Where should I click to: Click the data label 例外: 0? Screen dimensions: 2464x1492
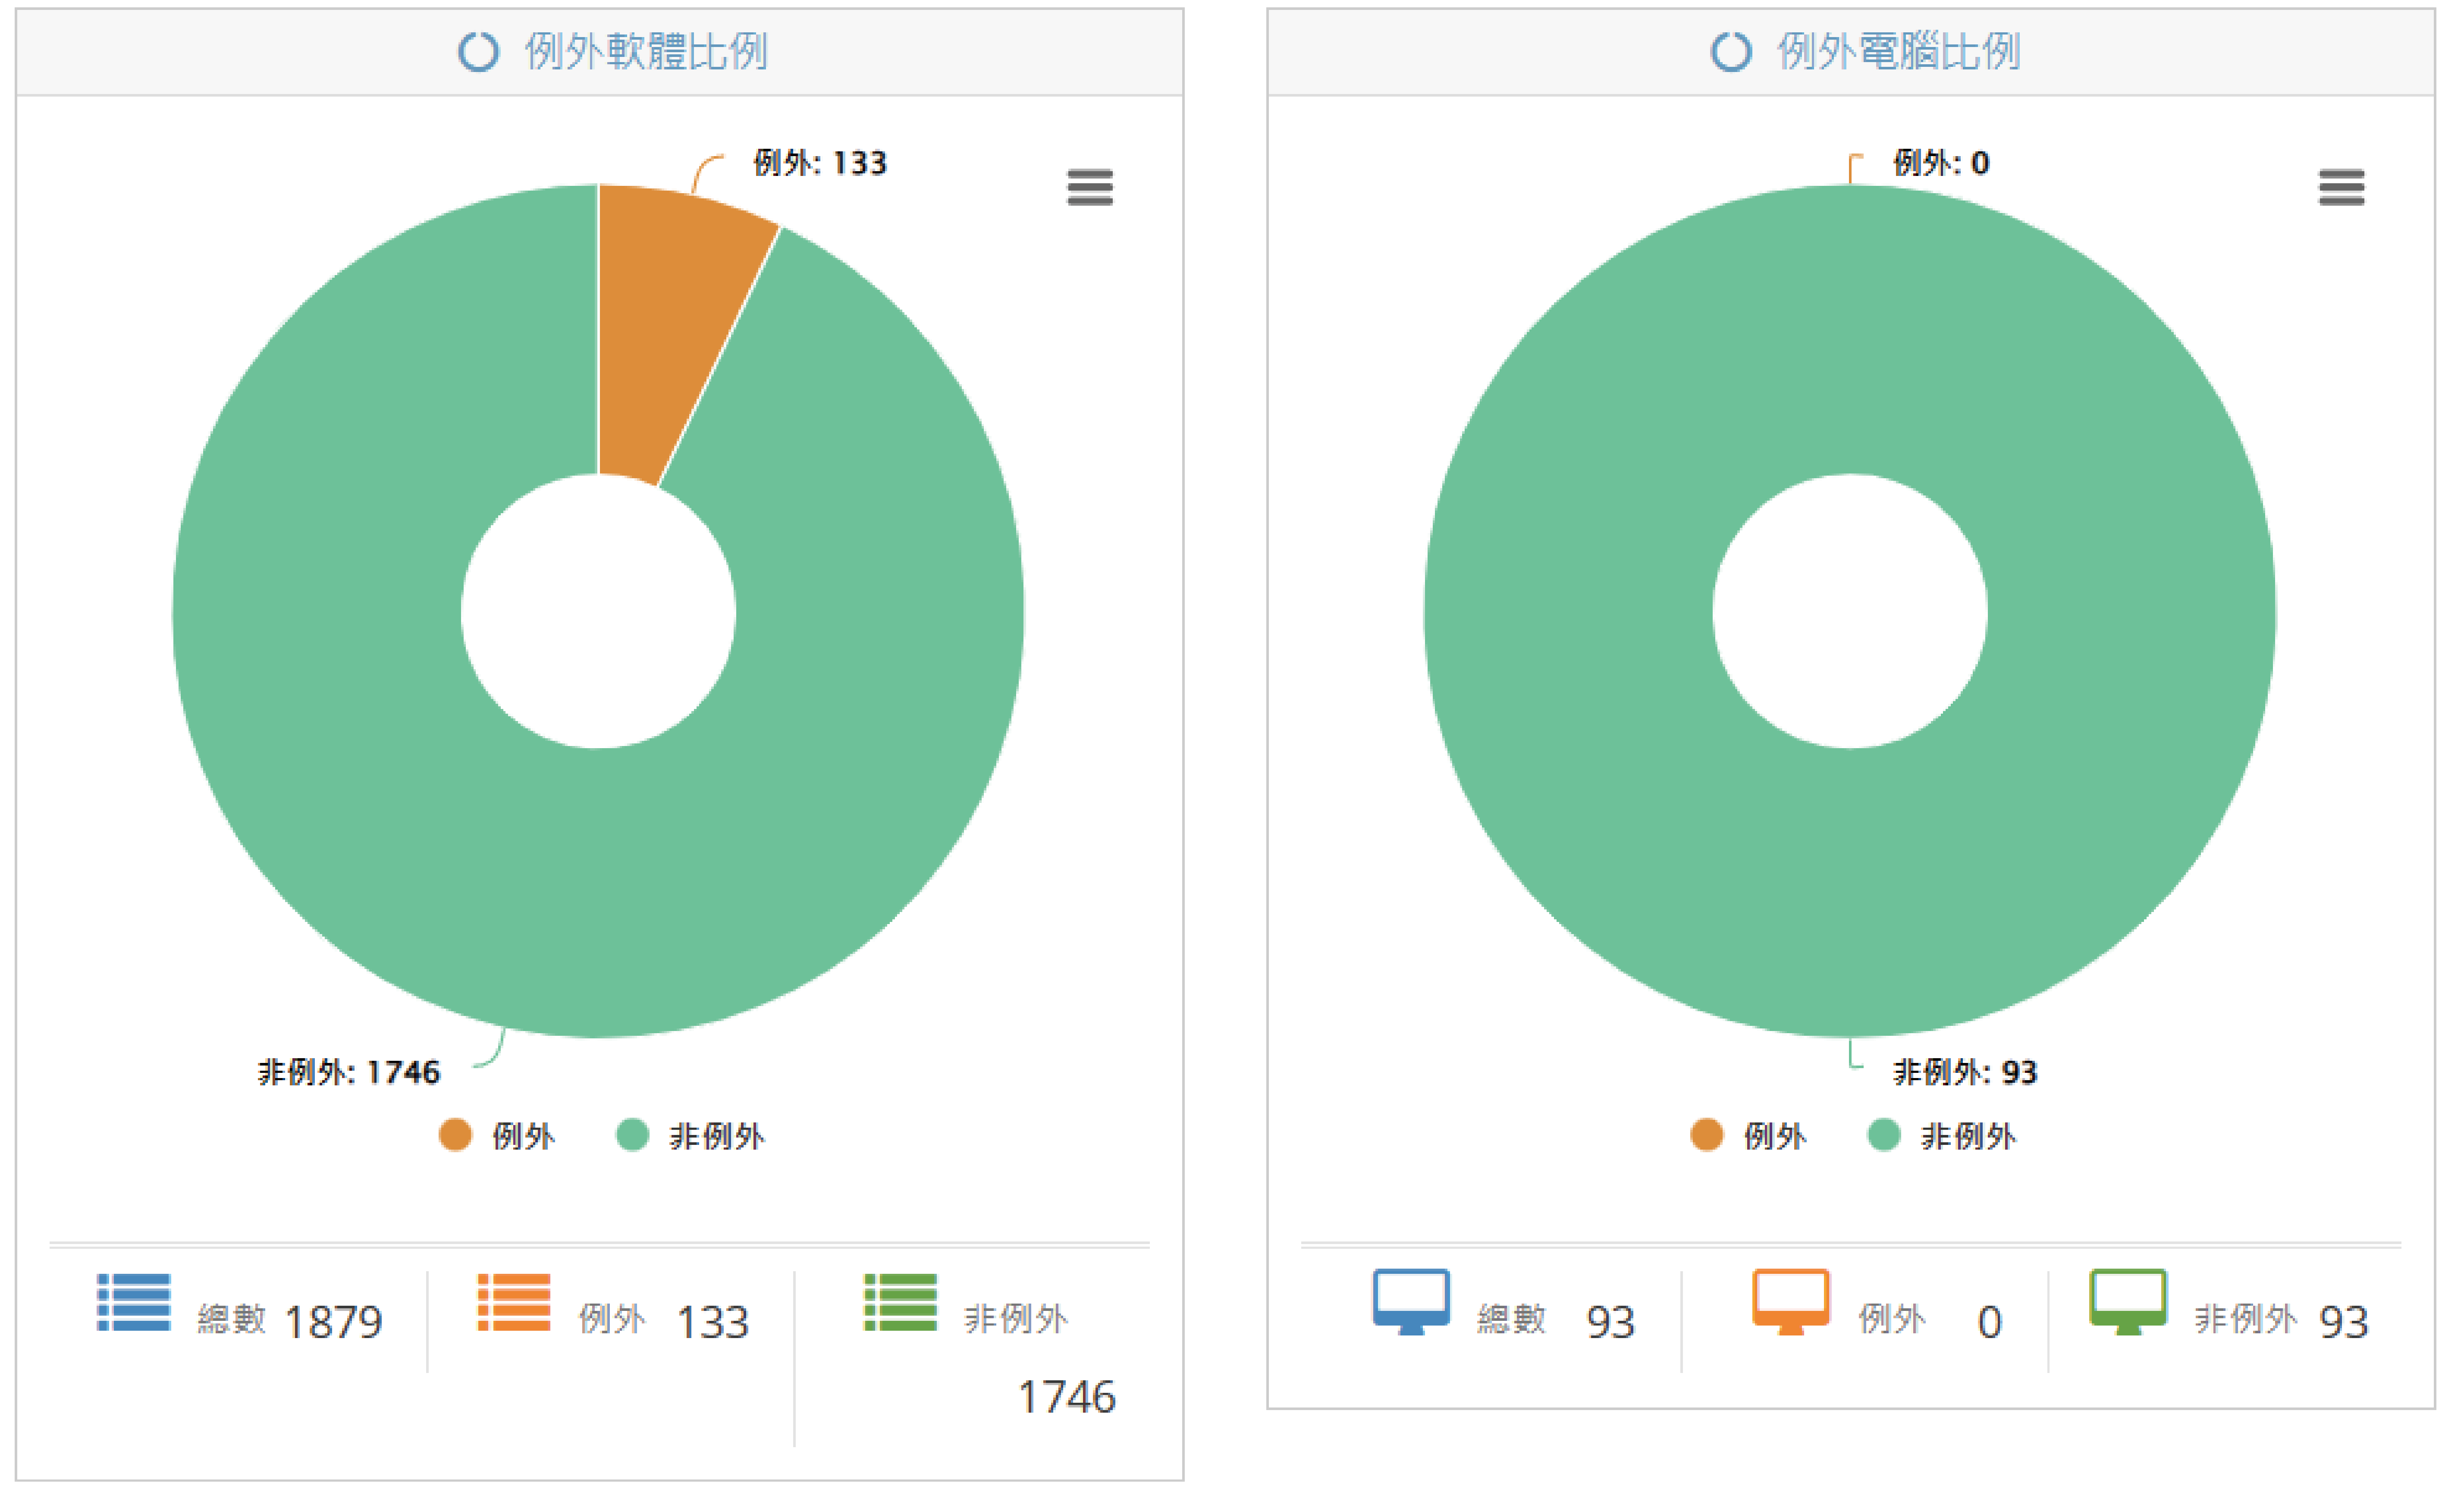tap(1941, 163)
